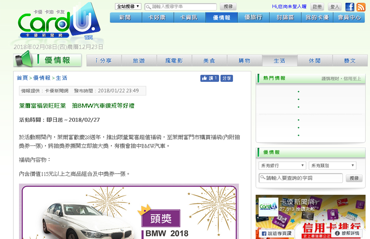Image resolution: width=370 pixels, height=239 pixels.
Task: Click the text Hi,您尚未登入喔
Action: 289,6
